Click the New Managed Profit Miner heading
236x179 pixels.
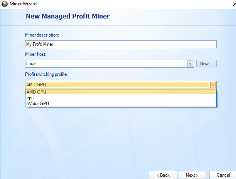point(68,16)
